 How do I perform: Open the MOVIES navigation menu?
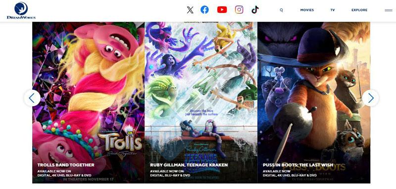coord(307,10)
